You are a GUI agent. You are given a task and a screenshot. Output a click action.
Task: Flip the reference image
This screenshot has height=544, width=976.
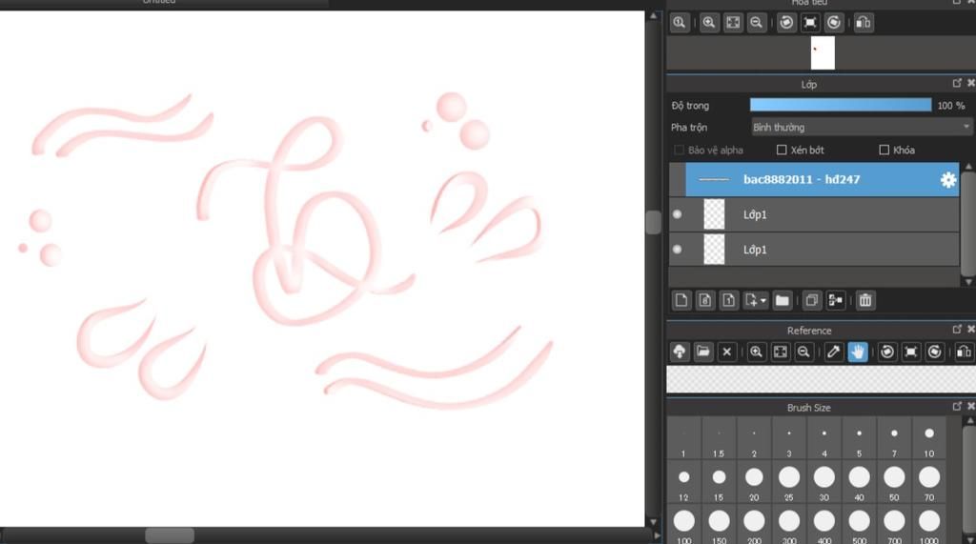(964, 352)
